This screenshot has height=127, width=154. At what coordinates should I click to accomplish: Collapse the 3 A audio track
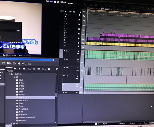[x=64, y=68]
